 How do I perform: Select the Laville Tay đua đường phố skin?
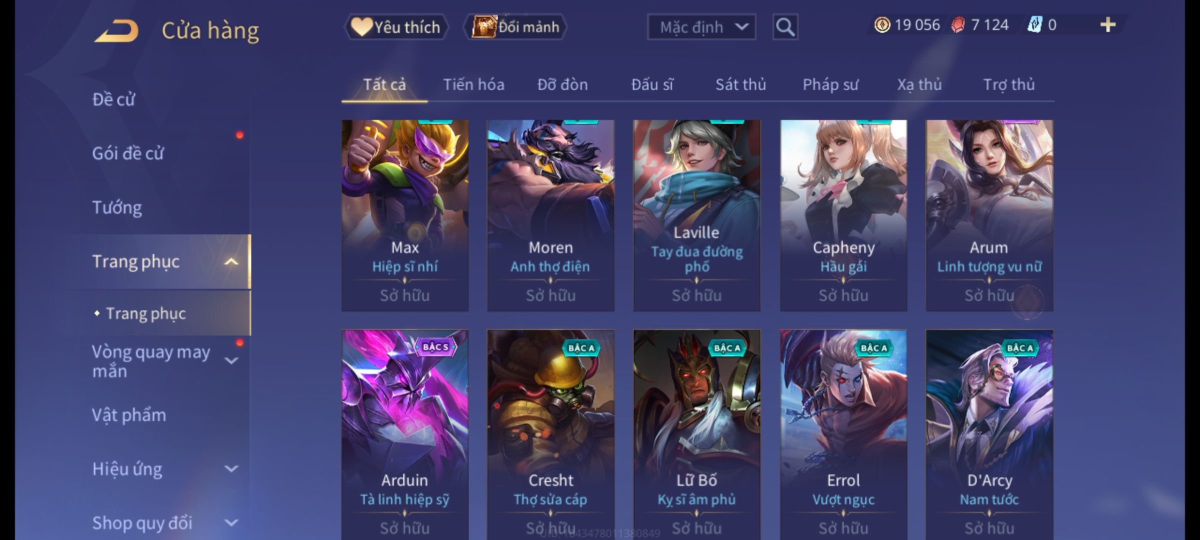696,215
